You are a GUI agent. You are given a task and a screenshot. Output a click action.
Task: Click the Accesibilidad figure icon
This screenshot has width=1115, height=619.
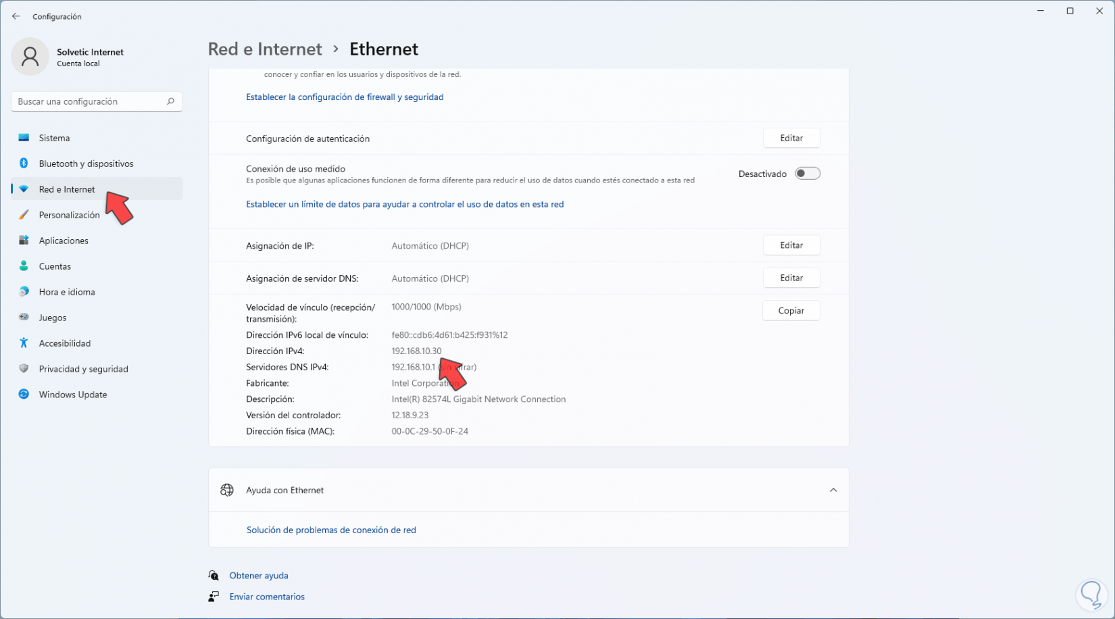24,343
